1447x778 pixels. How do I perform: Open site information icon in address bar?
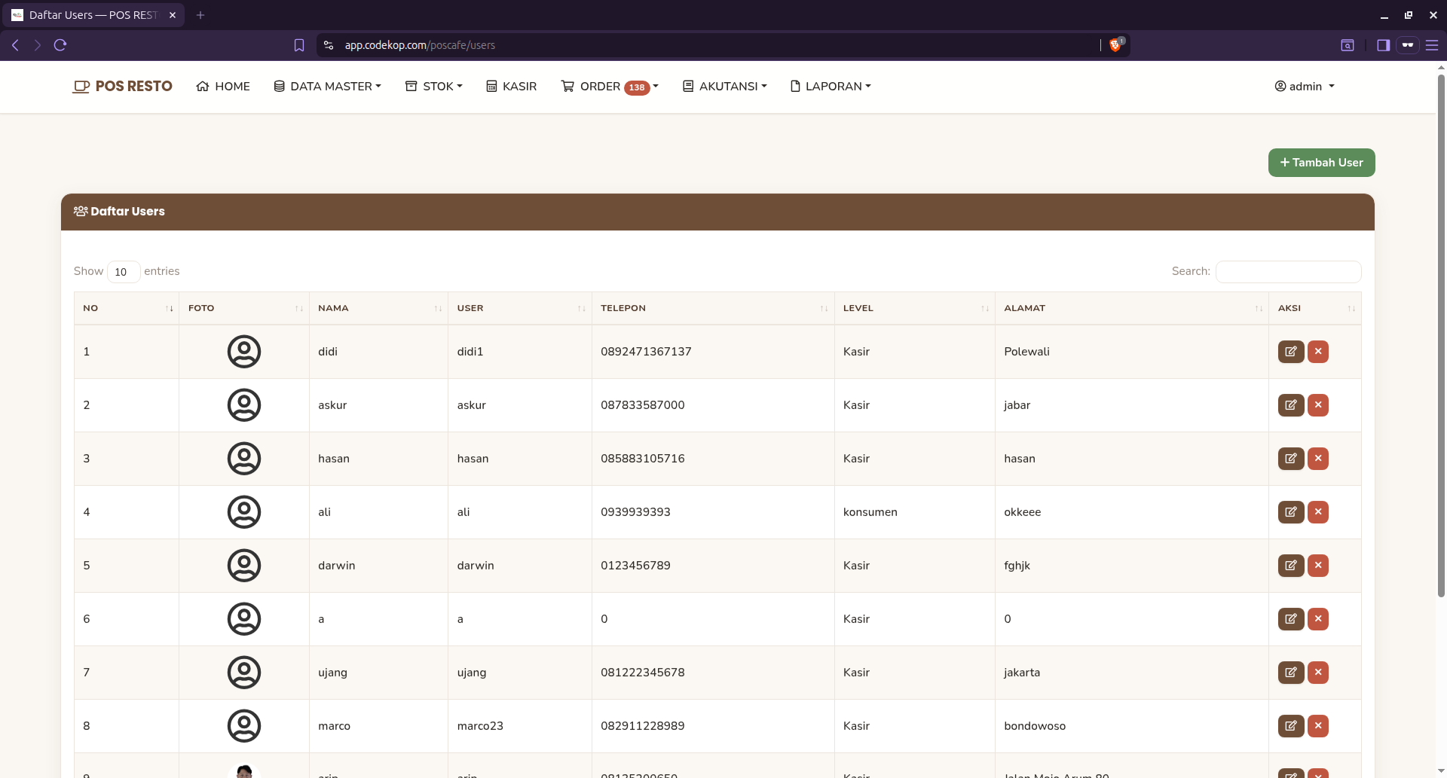pyautogui.click(x=329, y=45)
